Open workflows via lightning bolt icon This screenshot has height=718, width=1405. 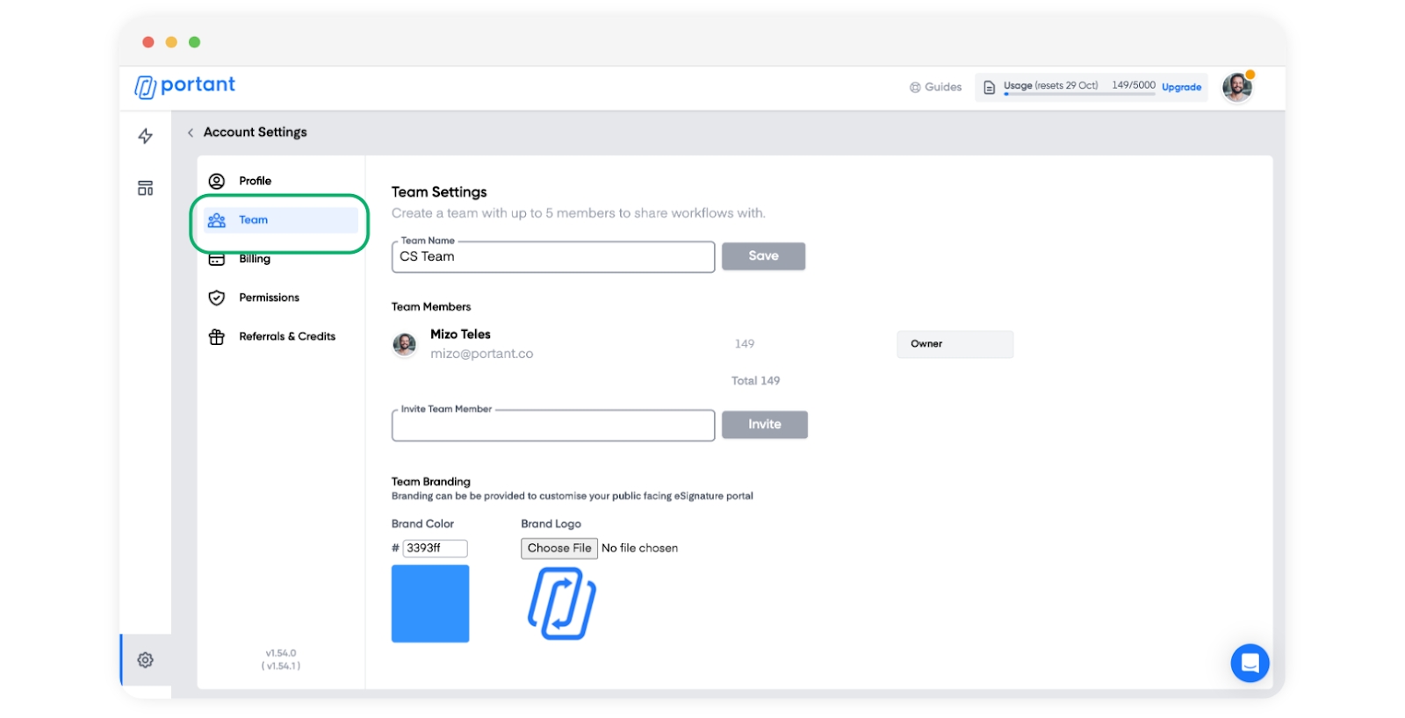pyautogui.click(x=146, y=136)
